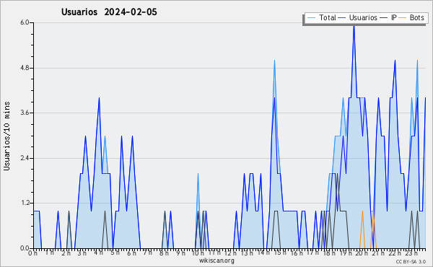Click the '15 h' x-axis label

tap(279, 253)
